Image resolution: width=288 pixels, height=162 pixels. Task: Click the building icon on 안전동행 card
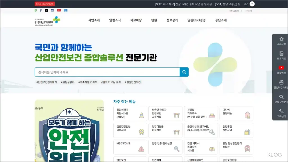[x=247, y=132]
